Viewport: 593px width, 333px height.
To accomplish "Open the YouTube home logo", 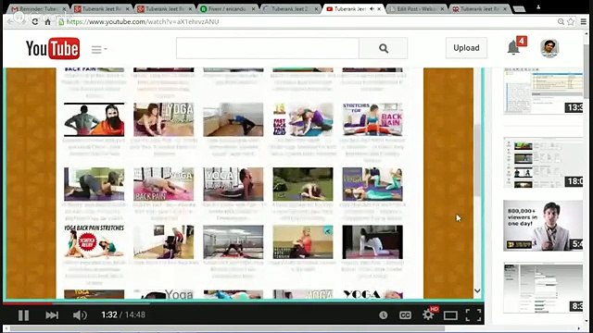I will coord(53,48).
